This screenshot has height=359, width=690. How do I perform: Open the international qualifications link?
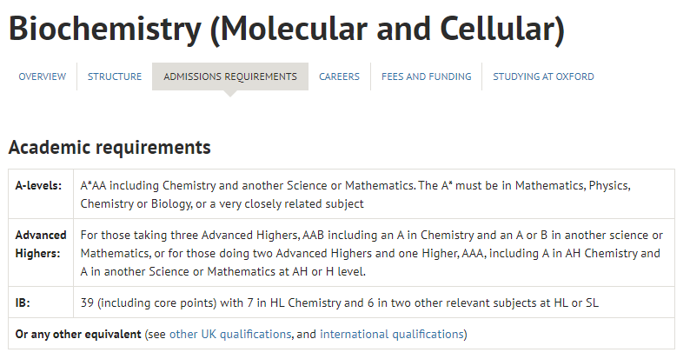tap(392, 335)
